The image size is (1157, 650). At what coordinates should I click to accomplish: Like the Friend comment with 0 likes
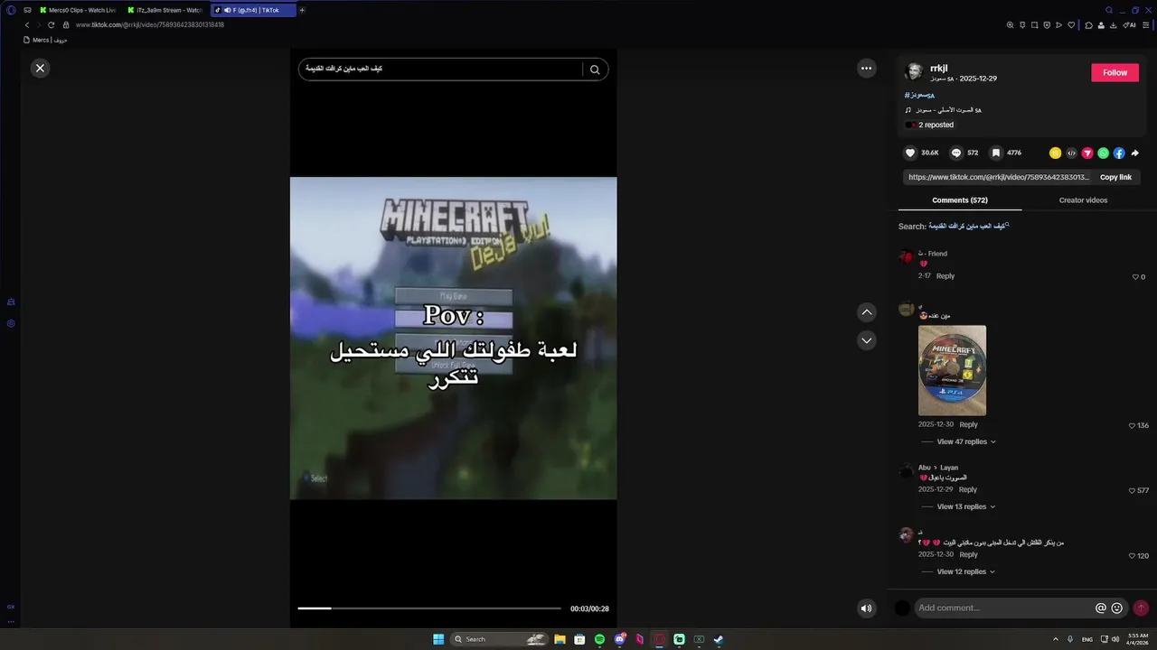1135,277
